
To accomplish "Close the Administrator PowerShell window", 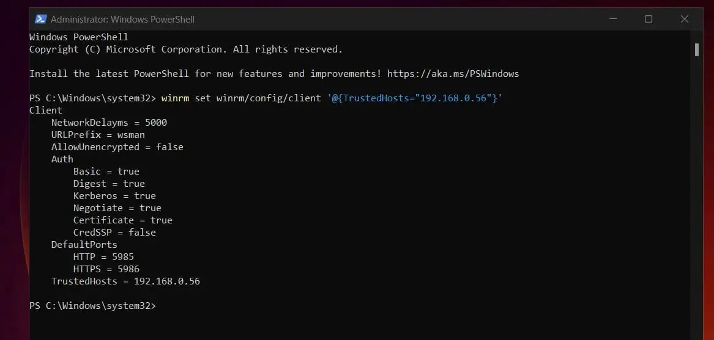I will click(x=685, y=19).
